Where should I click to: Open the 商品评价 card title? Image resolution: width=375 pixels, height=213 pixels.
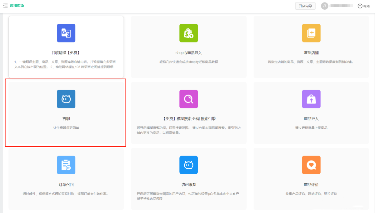tap(311, 185)
